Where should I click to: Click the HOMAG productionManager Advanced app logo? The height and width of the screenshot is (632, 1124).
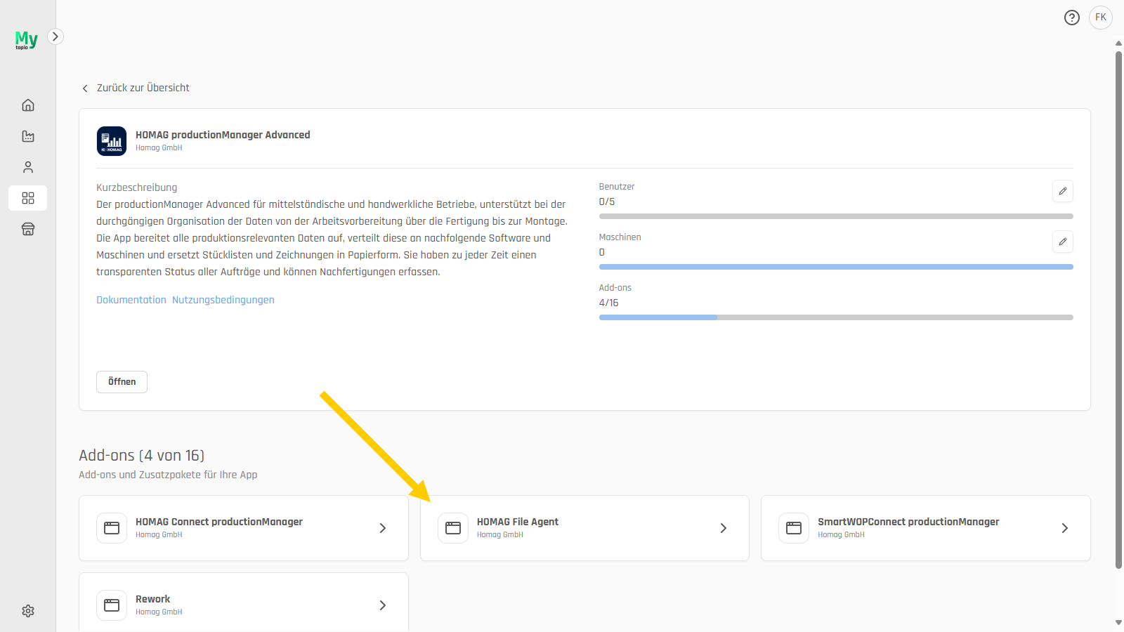pyautogui.click(x=112, y=141)
